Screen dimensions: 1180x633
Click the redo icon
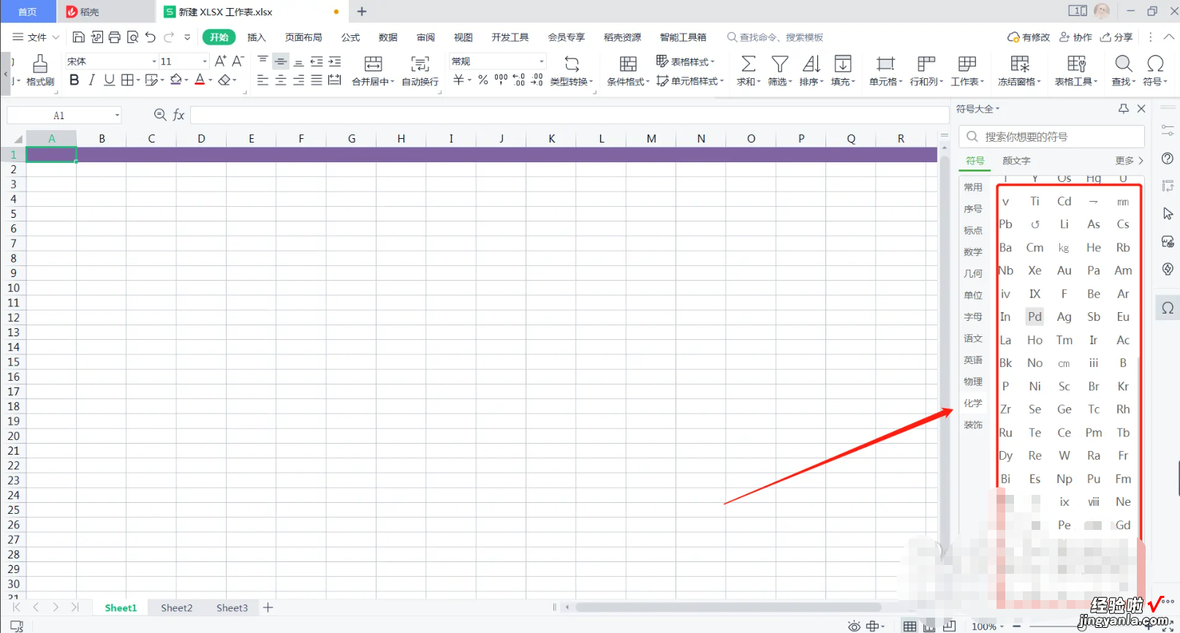pos(169,37)
